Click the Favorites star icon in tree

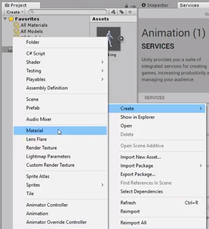[11, 19]
